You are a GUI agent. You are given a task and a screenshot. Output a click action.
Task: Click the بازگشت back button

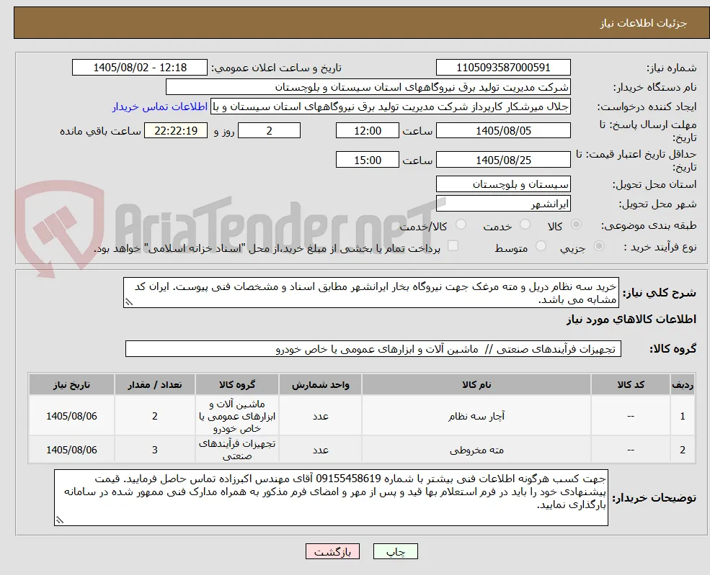click(x=332, y=551)
